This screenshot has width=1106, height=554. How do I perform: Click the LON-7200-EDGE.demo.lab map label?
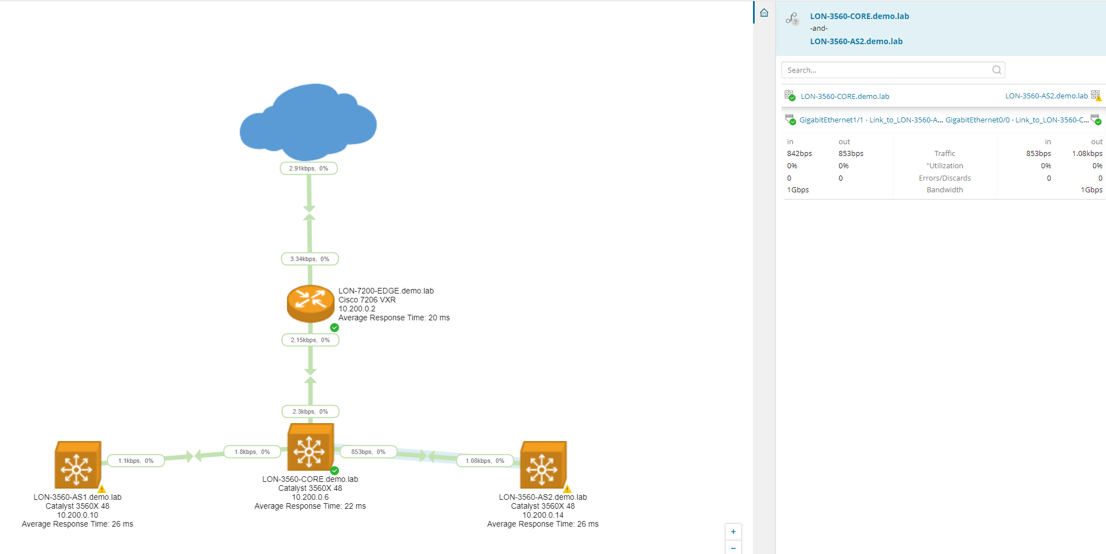click(386, 291)
